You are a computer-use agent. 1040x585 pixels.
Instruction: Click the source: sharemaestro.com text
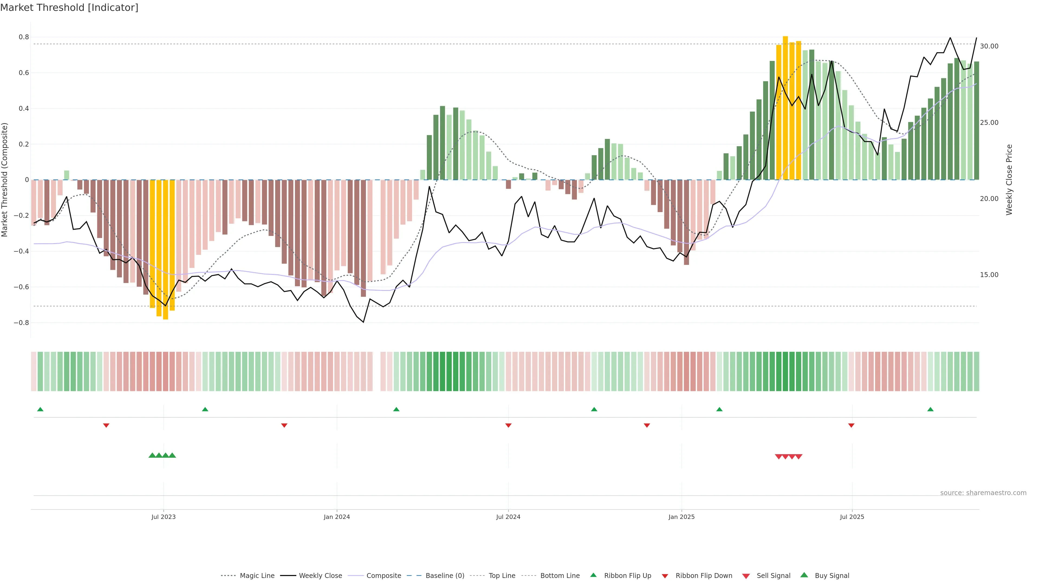983,493
